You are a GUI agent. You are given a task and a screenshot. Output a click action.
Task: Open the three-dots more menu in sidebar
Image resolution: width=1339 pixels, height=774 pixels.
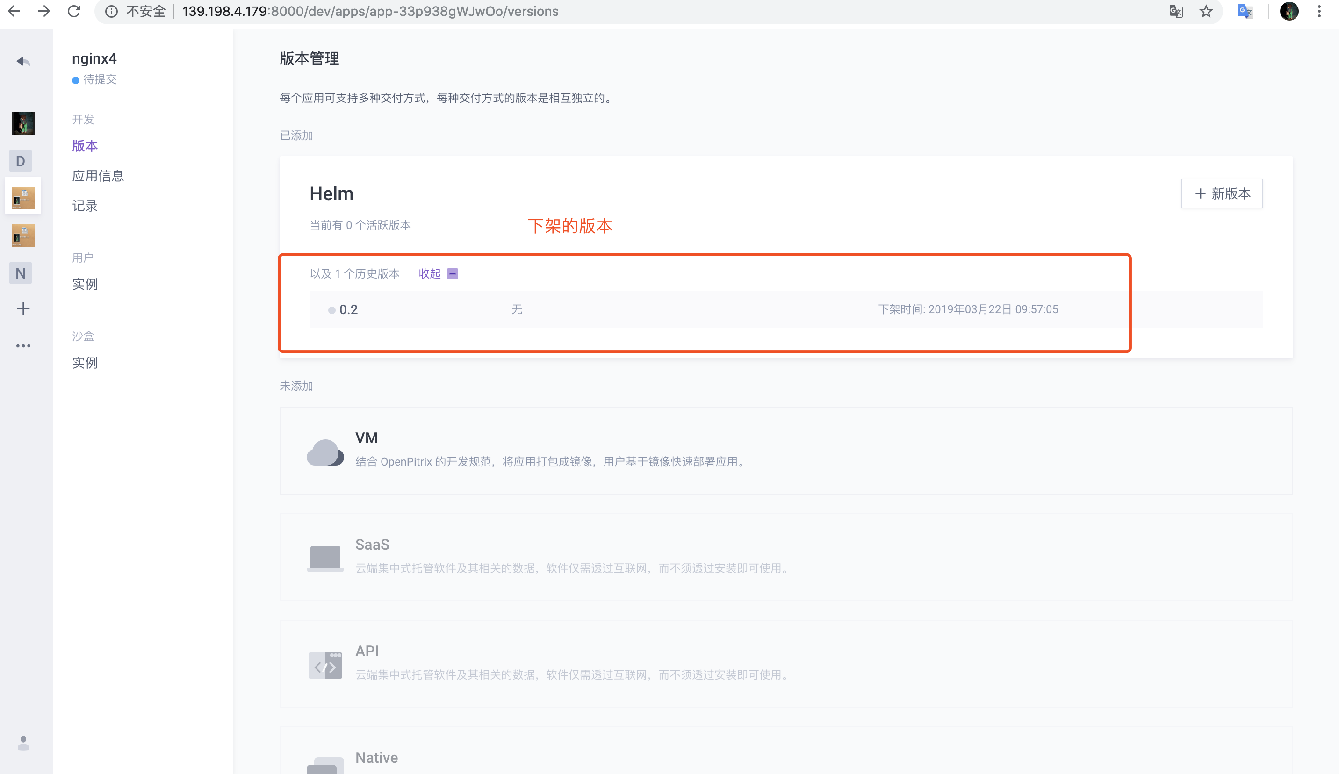(23, 346)
